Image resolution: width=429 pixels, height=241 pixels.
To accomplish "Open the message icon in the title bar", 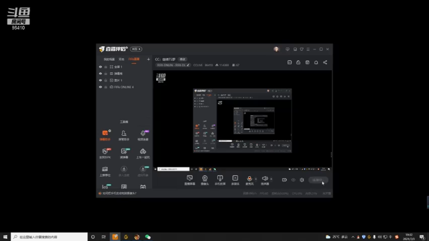I will [288, 49].
